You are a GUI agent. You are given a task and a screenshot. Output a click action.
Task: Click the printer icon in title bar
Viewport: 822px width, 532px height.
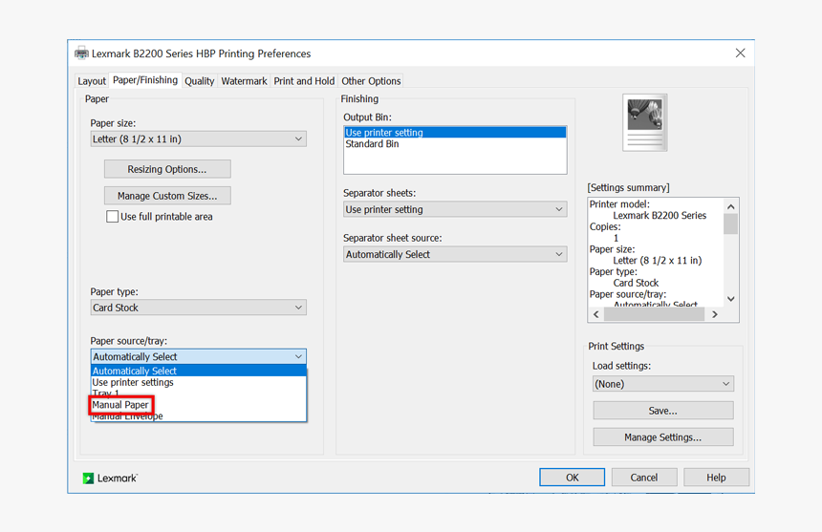81,53
